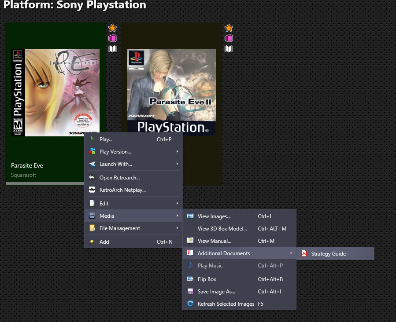Click the View Images picture icon

(190, 216)
